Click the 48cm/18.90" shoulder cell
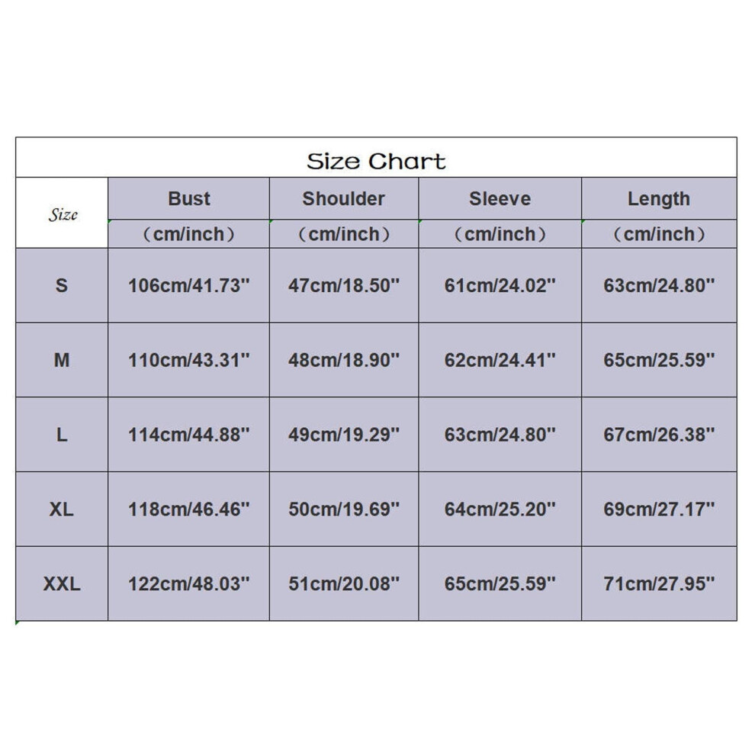This screenshot has width=755, height=755. [344, 360]
